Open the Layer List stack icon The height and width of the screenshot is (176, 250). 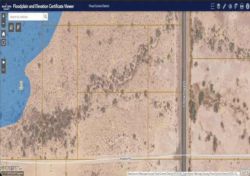[218, 6]
